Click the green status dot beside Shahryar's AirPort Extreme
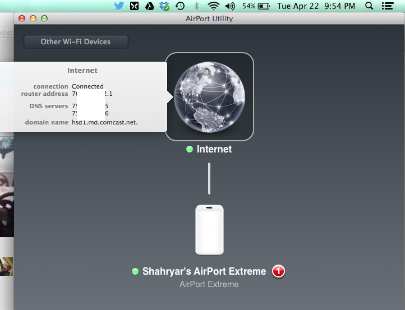Screen dimensions: 405x310 click(x=135, y=271)
